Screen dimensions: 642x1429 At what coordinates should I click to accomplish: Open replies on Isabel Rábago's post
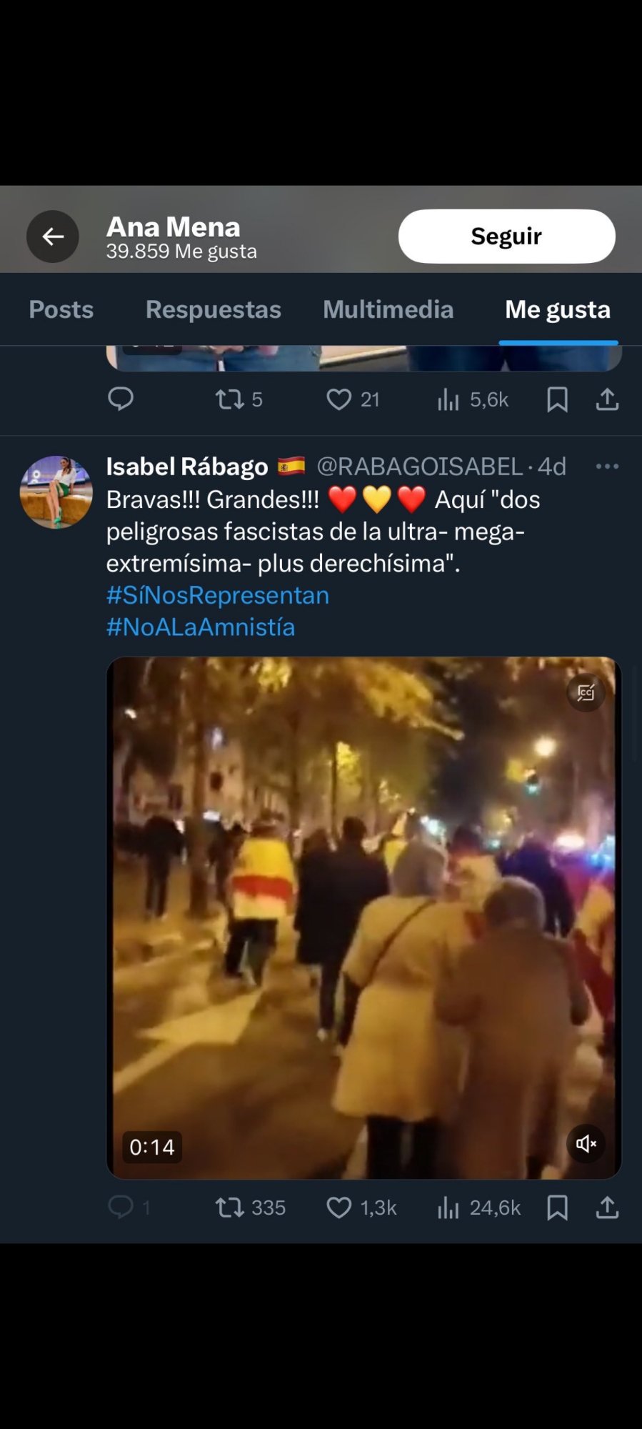[x=121, y=1208]
